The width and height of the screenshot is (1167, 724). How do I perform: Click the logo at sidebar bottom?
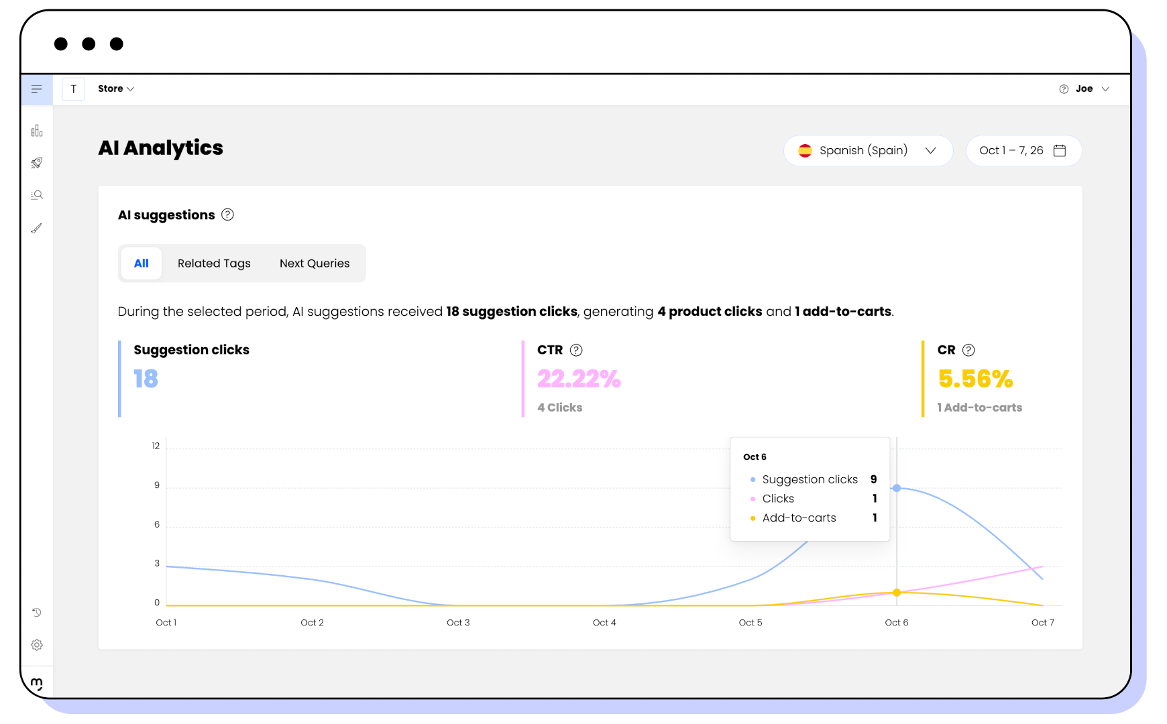tap(37, 684)
